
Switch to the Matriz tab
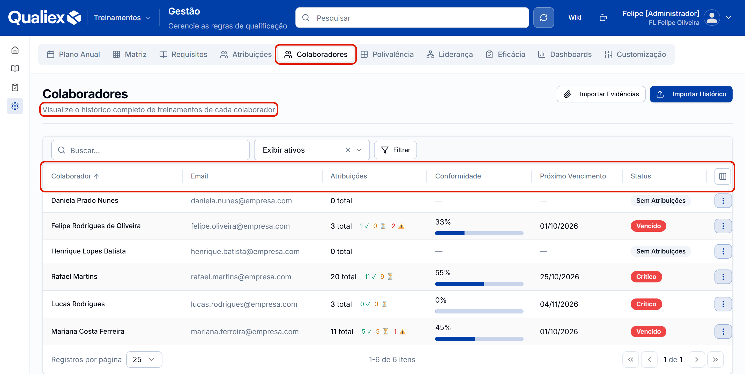pyautogui.click(x=129, y=54)
